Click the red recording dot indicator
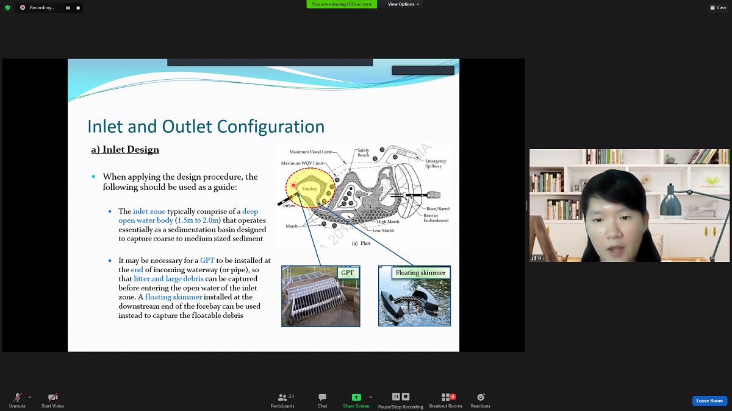This screenshot has width=732, height=411. tap(23, 8)
